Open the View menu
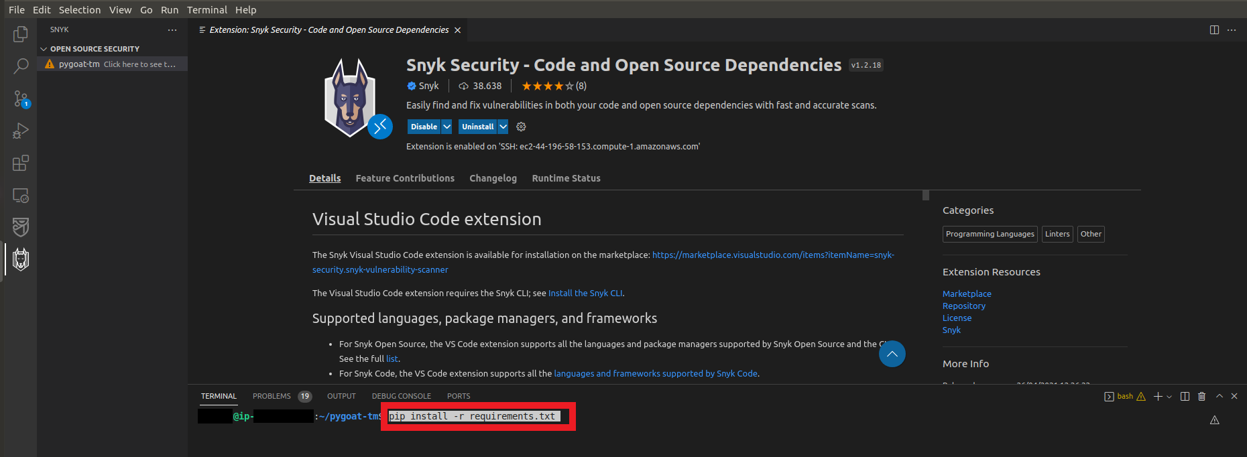The width and height of the screenshot is (1247, 457). click(121, 9)
